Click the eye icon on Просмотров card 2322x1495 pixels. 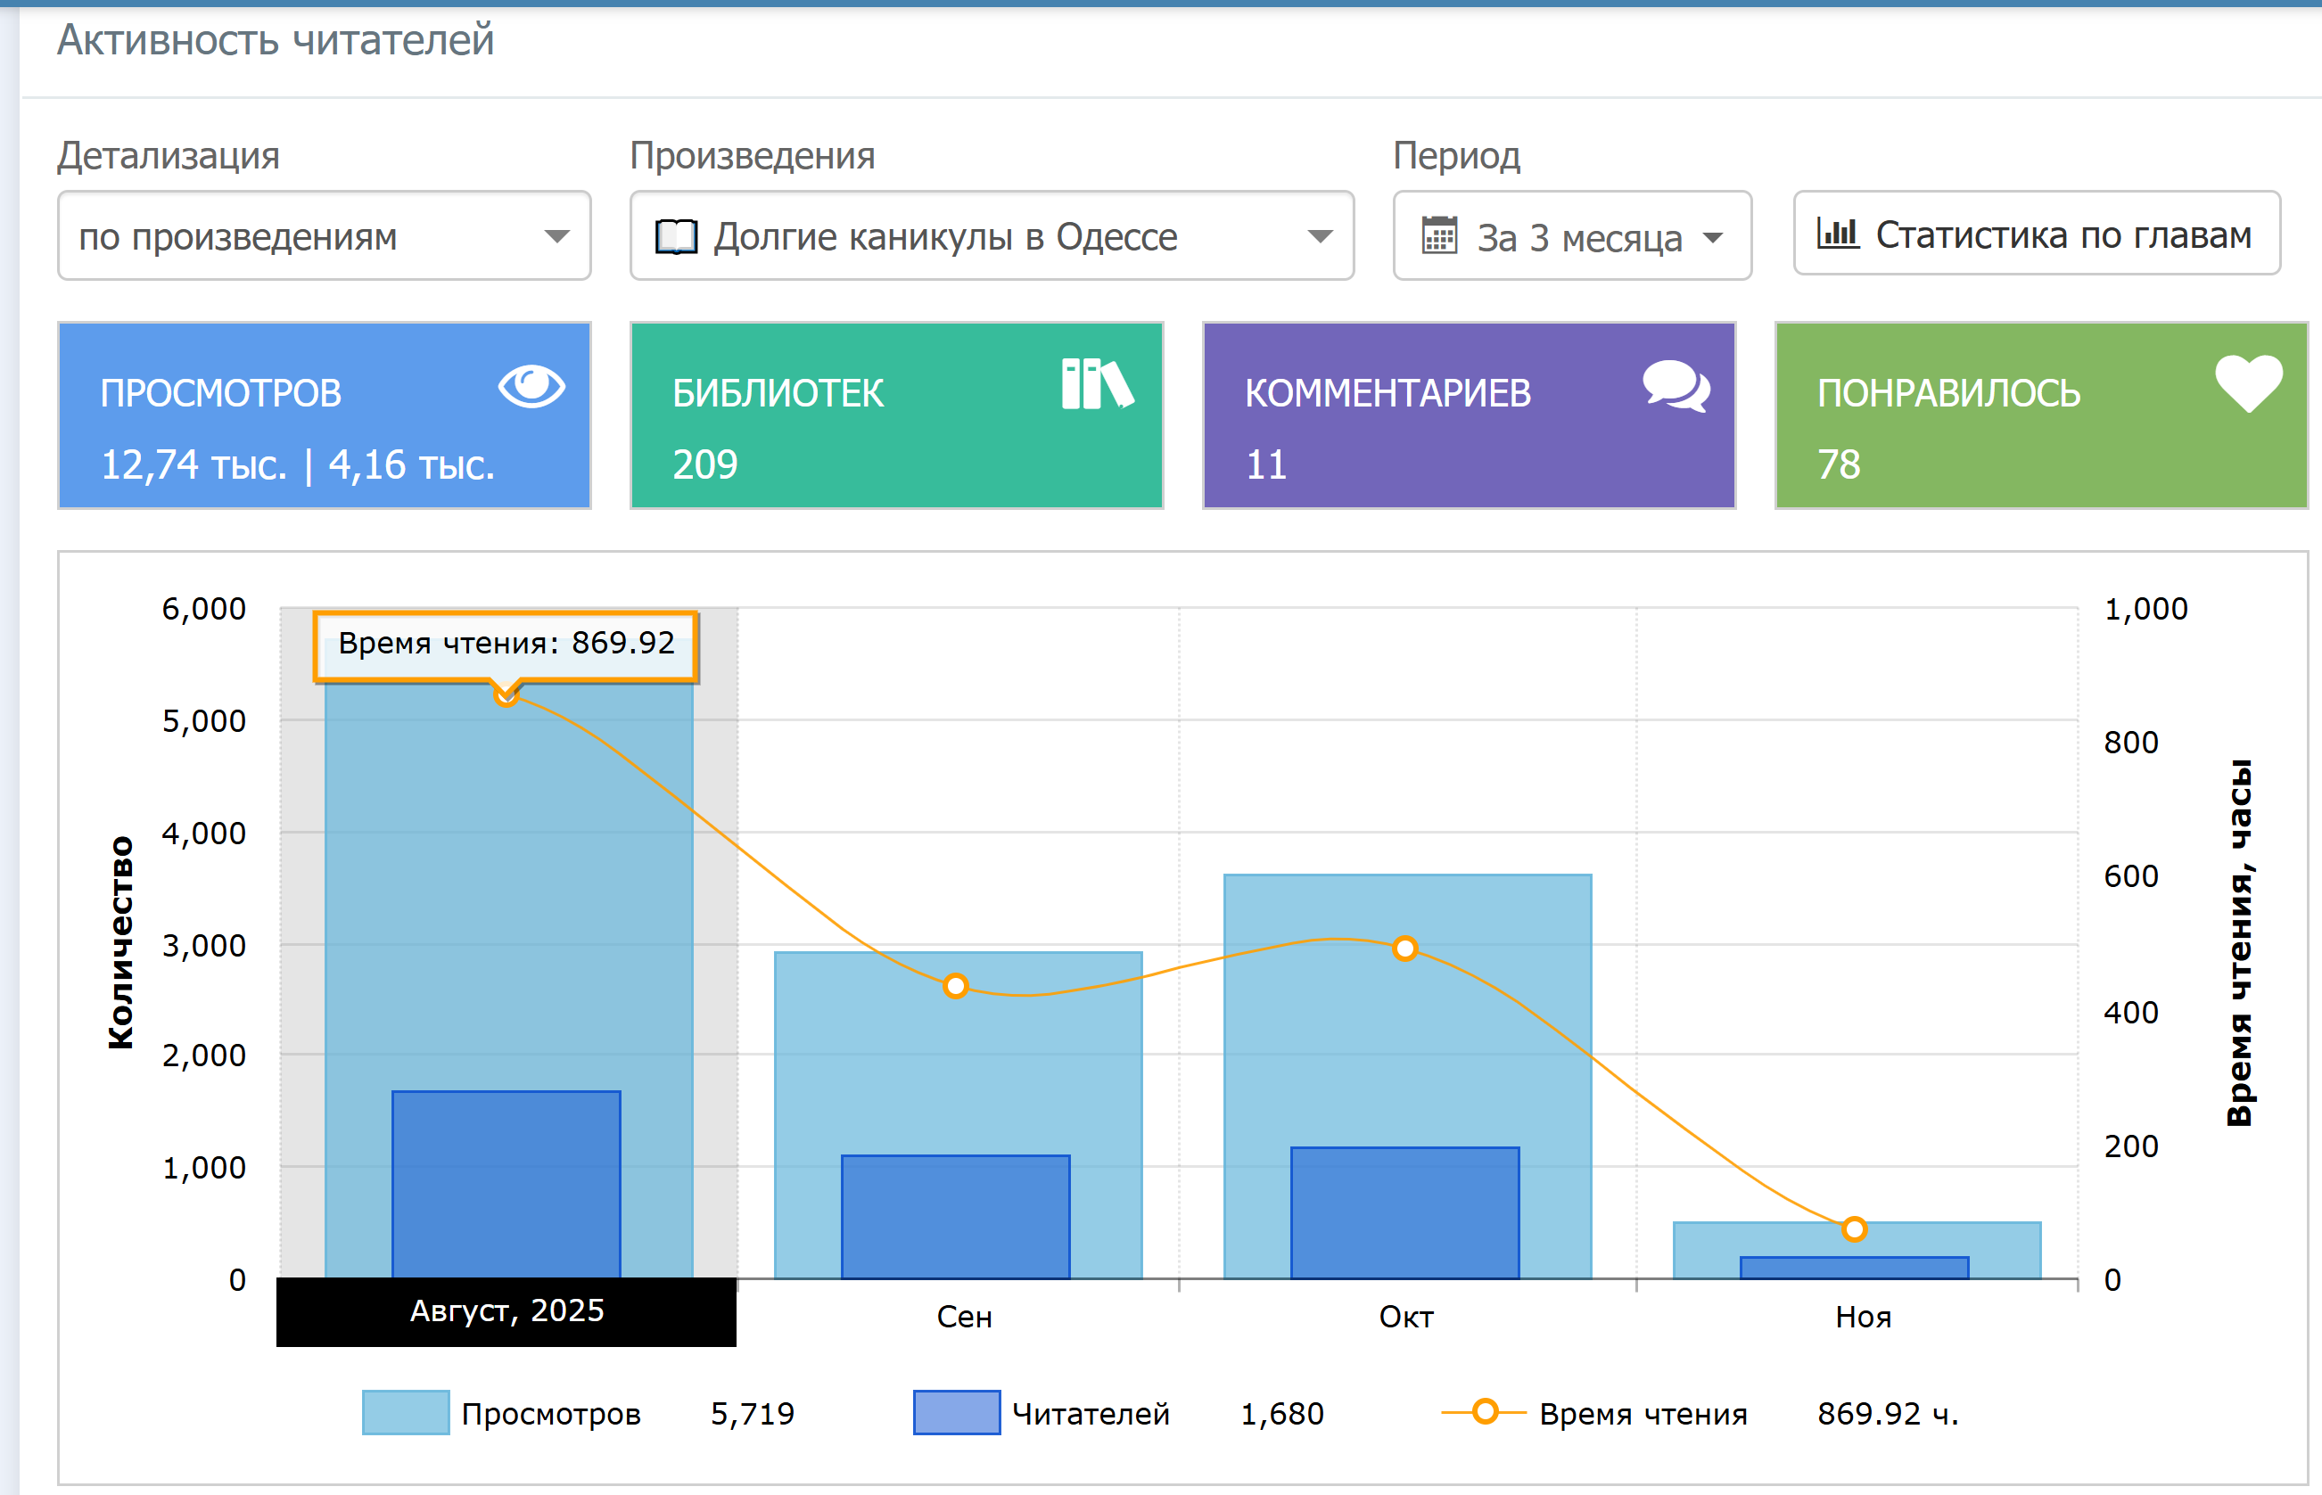click(531, 386)
